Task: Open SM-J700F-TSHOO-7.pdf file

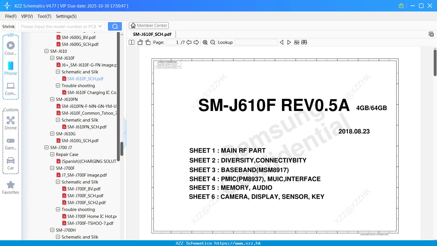Action: (88, 223)
